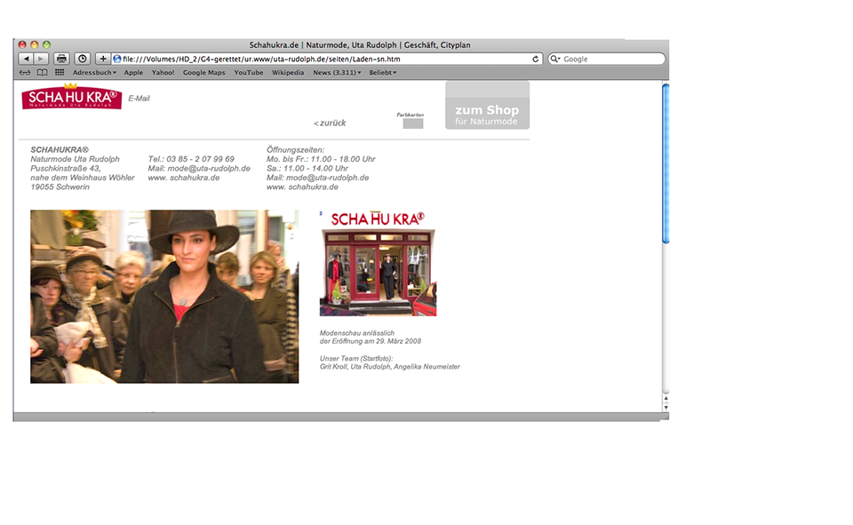Open the Wikipedia bookmark
The image size is (853, 525).
[x=287, y=73]
